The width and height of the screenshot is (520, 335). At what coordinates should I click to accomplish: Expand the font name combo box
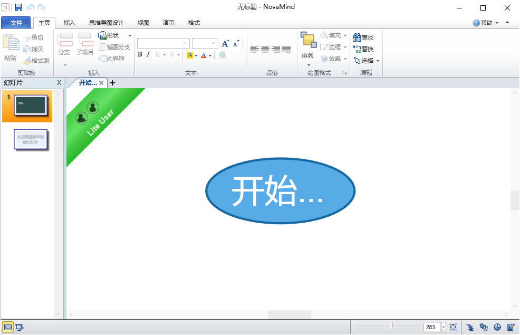[x=185, y=43]
